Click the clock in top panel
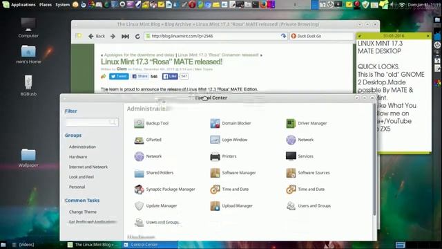The height and width of the screenshot is (249, 442). (424, 5)
